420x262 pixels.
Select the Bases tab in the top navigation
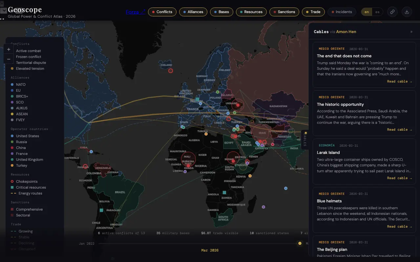(x=221, y=12)
